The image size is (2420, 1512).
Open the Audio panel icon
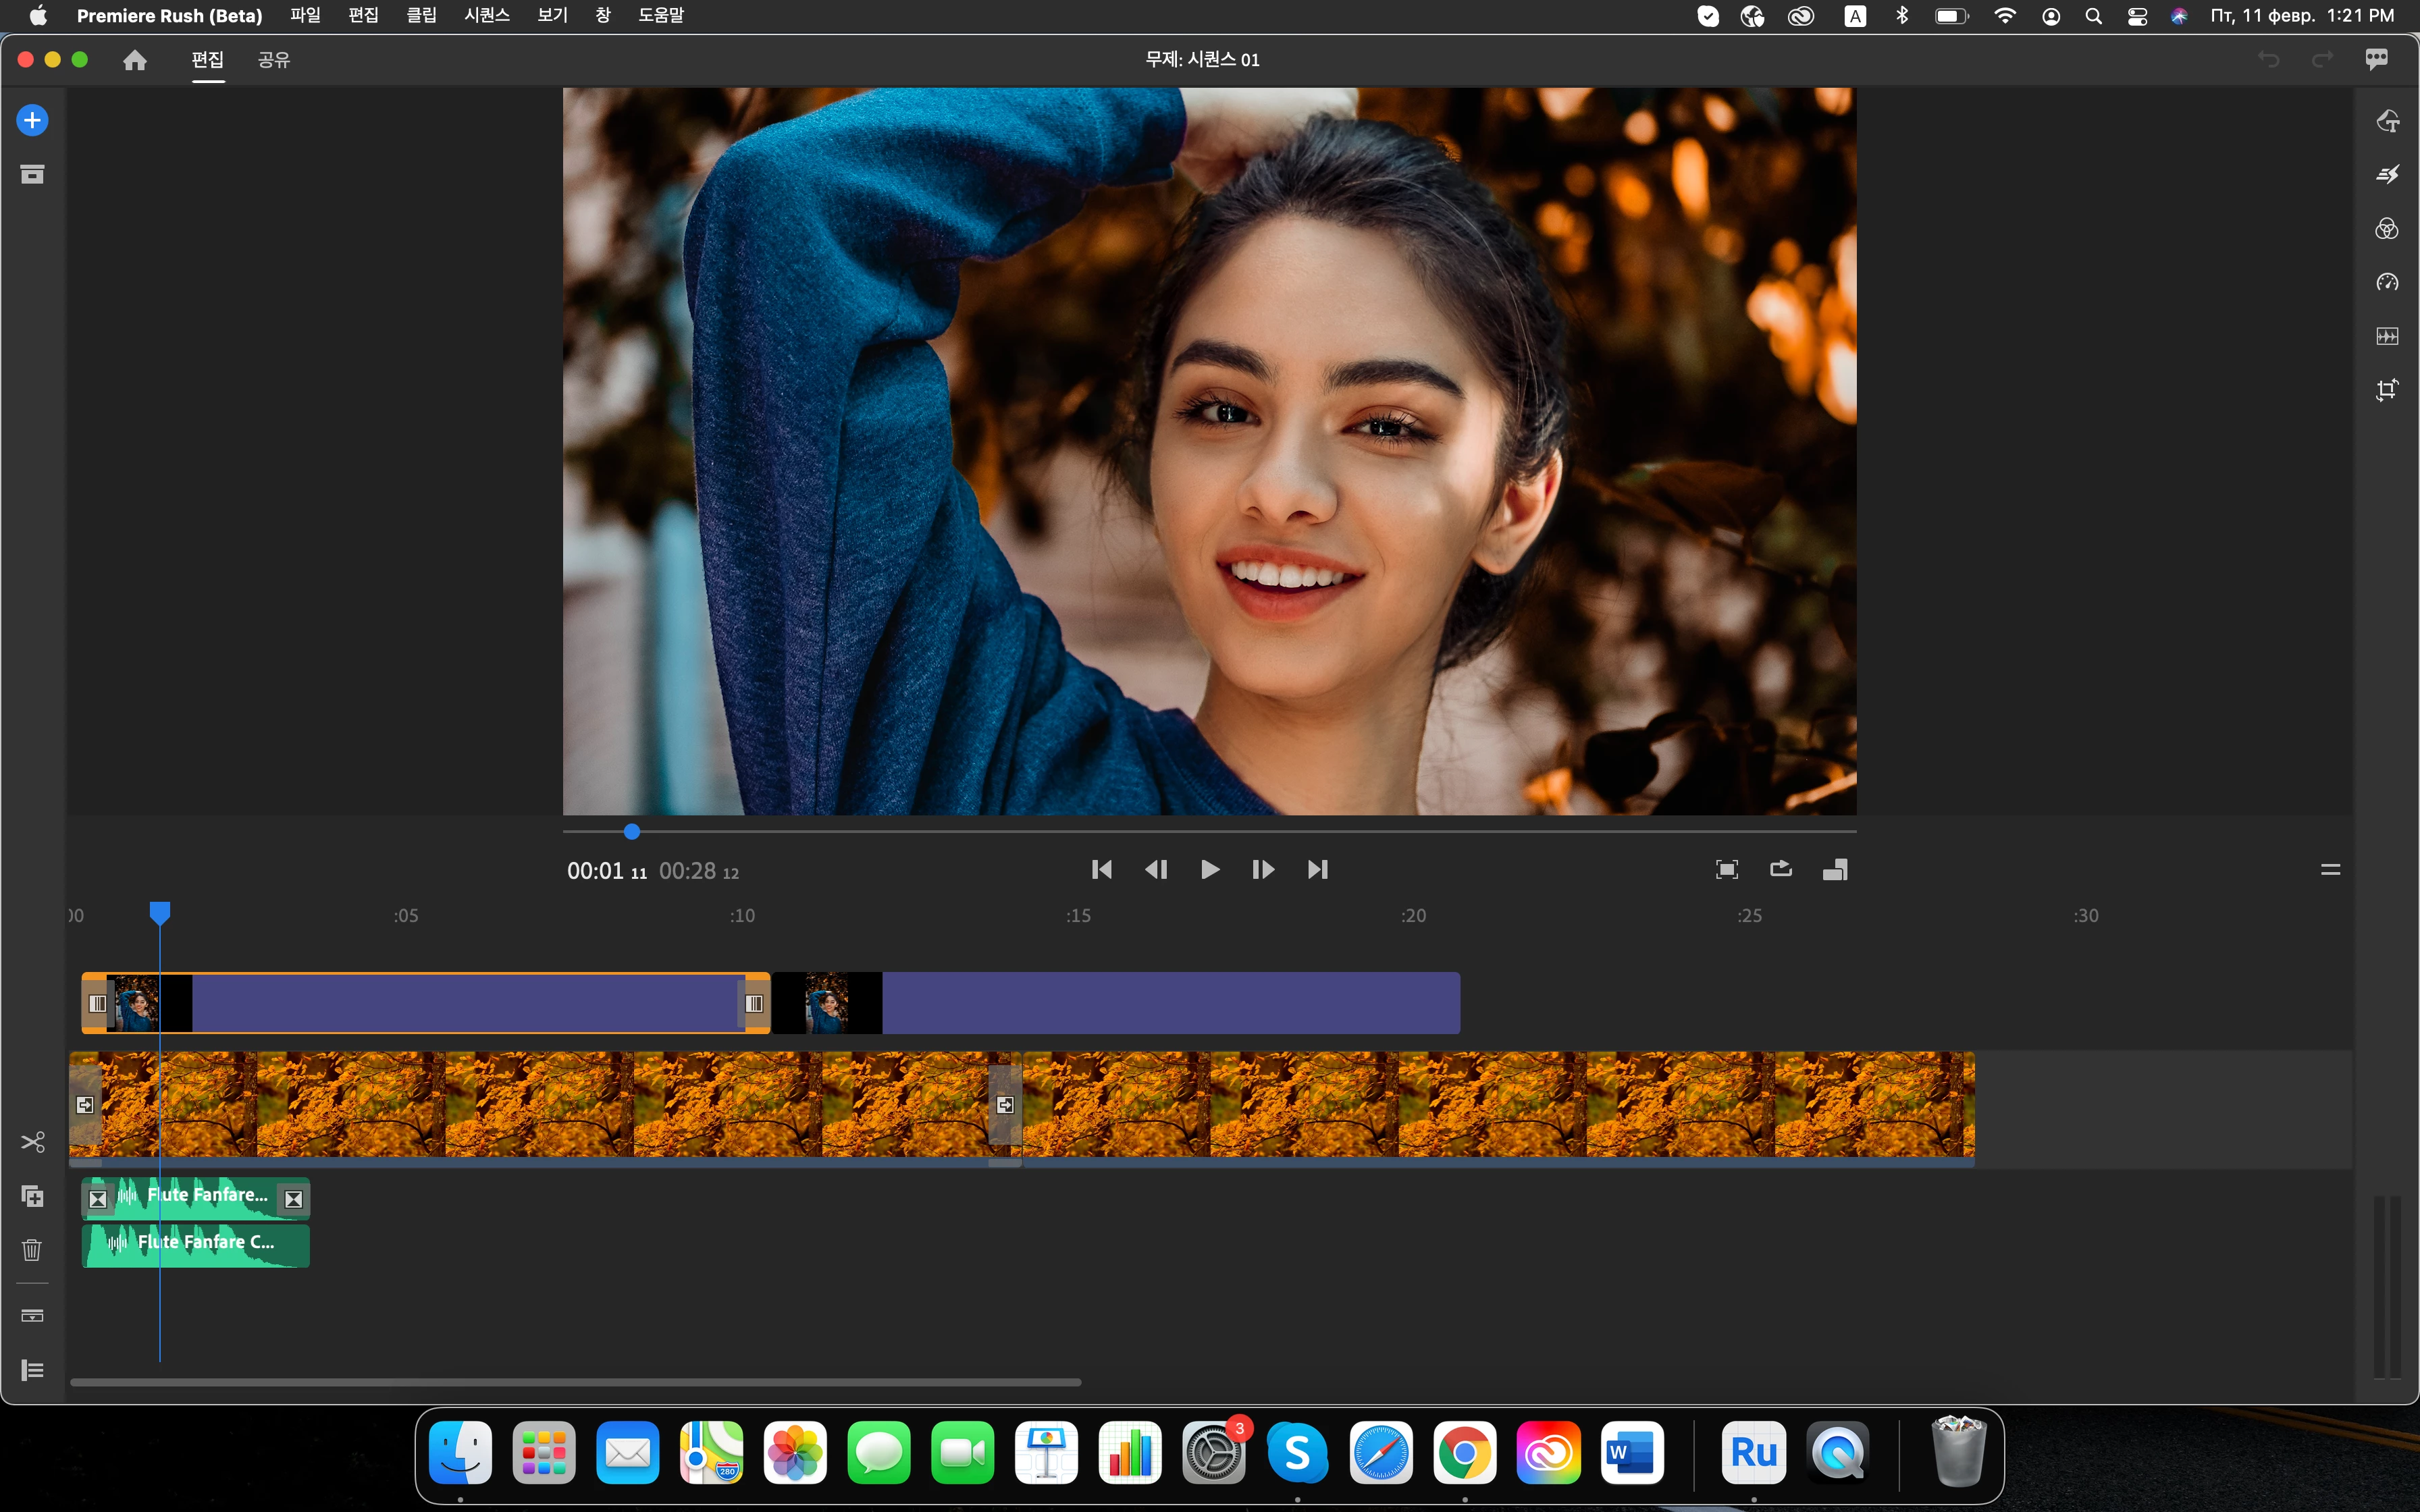click(2387, 336)
